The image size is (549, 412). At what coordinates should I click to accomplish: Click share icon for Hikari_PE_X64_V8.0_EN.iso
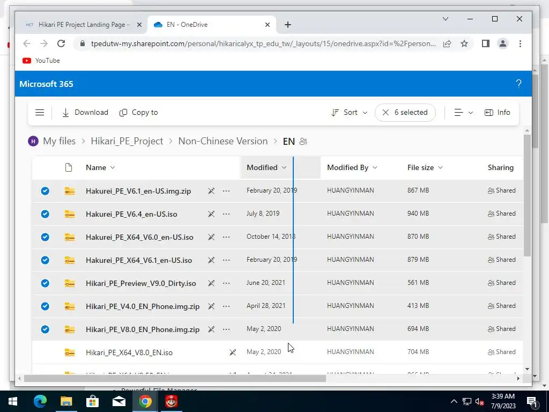(x=233, y=352)
